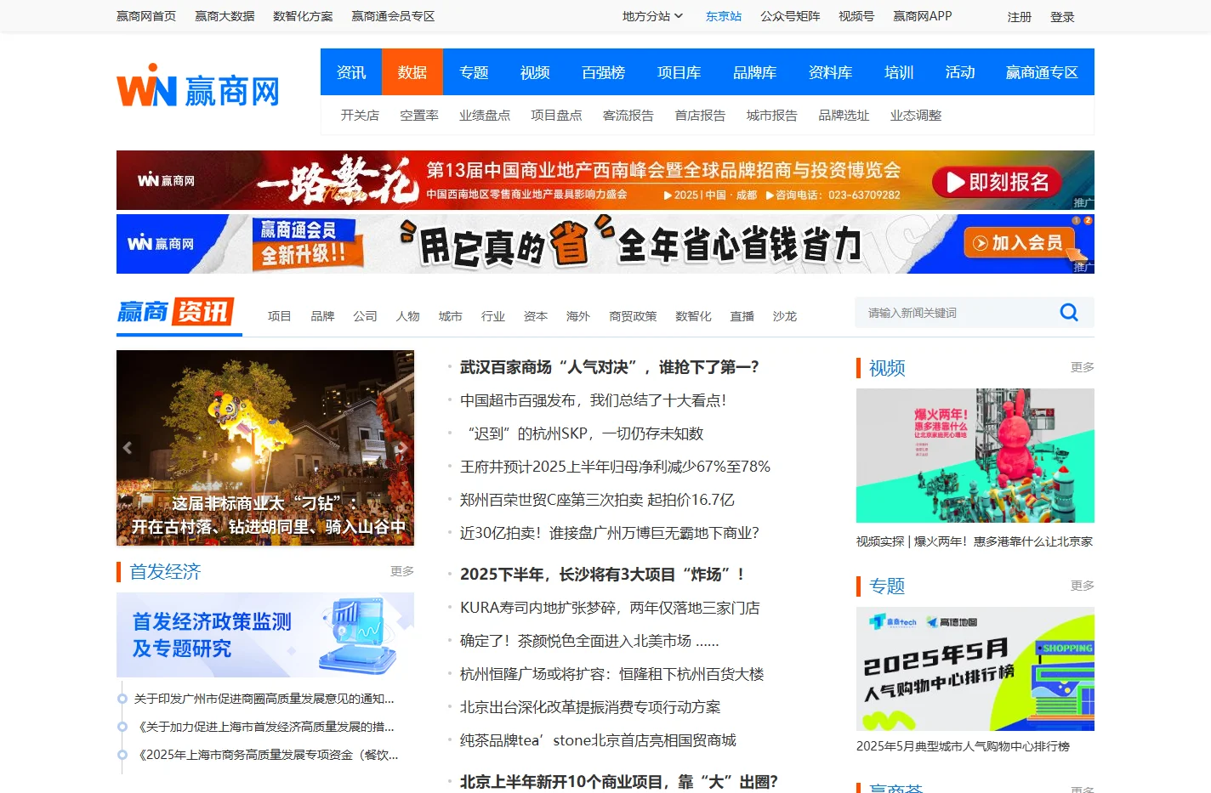
Task: Select 城市报告 submenu item
Action: pos(772,115)
